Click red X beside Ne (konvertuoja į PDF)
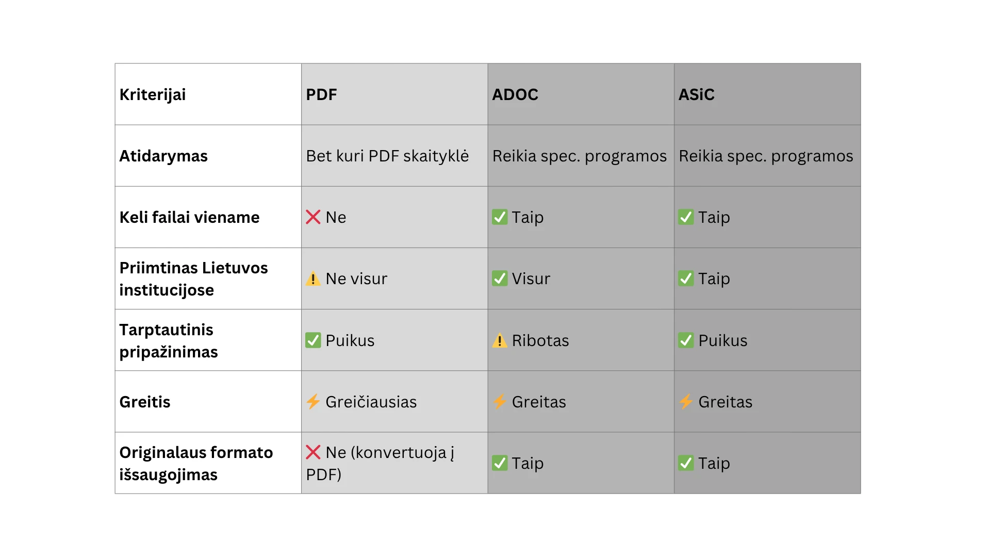This screenshot has width=990, height=557. [x=313, y=452]
